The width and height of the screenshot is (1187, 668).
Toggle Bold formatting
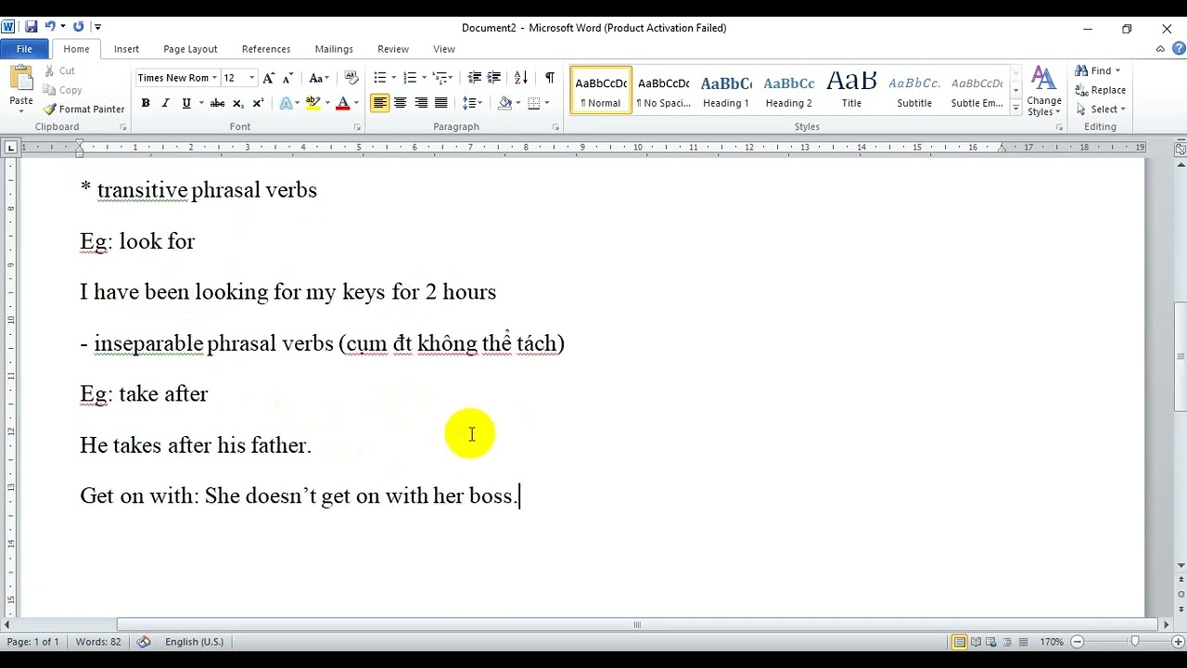pyautogui.click(x=146, y=103)
